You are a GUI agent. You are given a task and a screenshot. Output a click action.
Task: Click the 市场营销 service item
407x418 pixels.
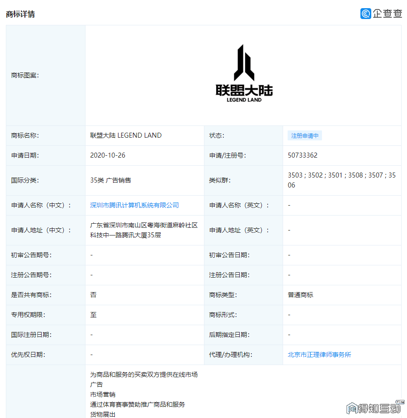[103, 394]
